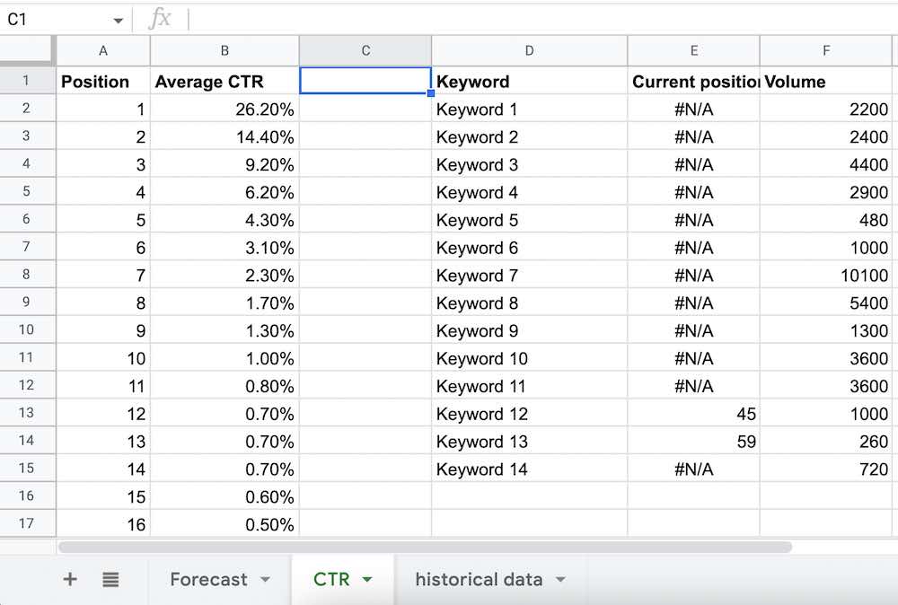898x605 pixels.
Task: Select the 26.20% CTR cell
Action: [x=224, y=110]
